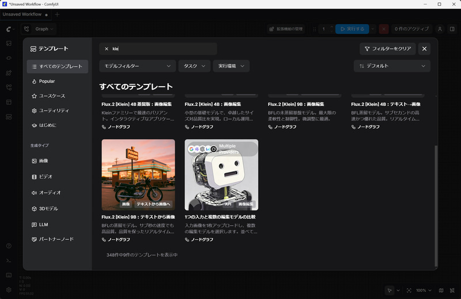
Task: Select the 3Dモデル generation type
Action: 57,209
